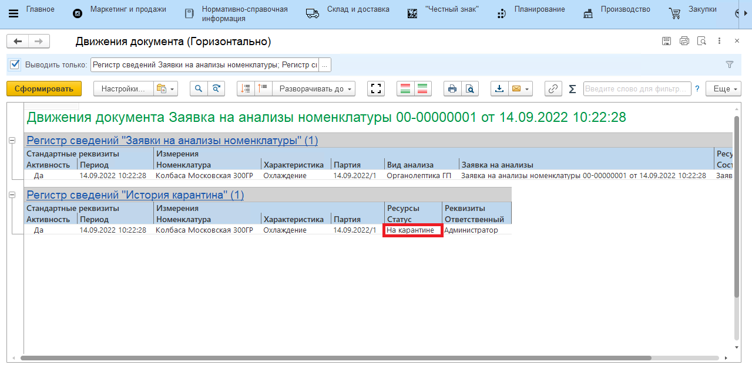Click the save report (download) icon
This screenshot has width=752, height=368.
499,88
